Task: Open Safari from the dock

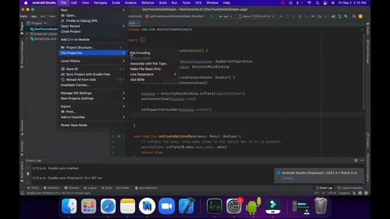Action: coord(108,206)
